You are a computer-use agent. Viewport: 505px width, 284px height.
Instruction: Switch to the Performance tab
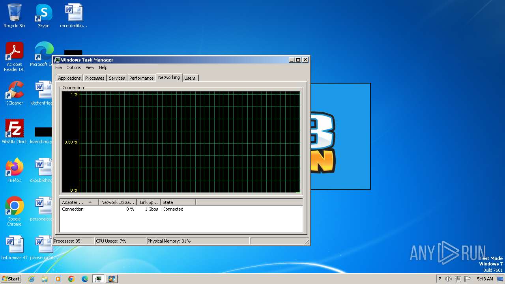click(141, 78)
